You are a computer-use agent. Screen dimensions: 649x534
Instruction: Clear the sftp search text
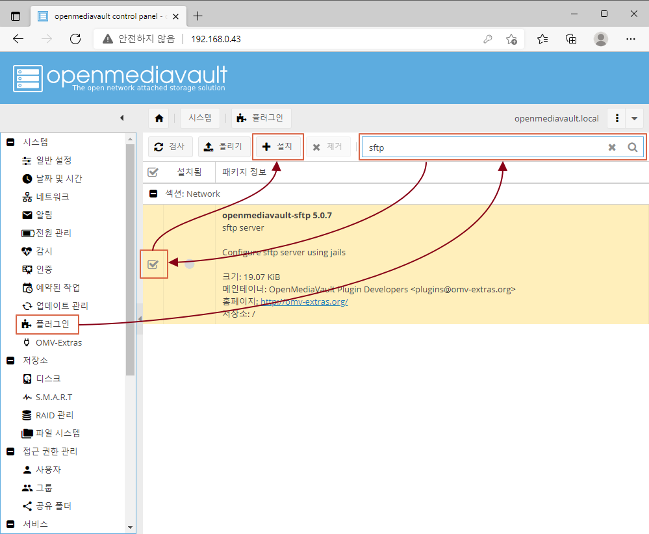[612, 147]
